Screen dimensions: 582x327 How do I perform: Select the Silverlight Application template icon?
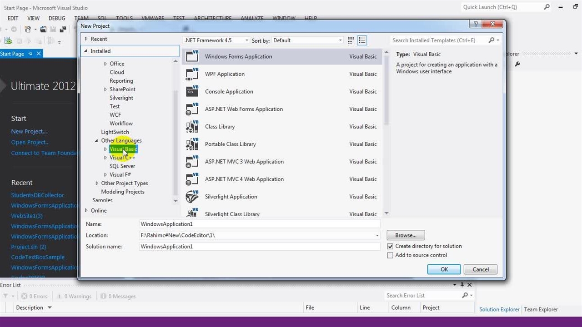point(192,197)
